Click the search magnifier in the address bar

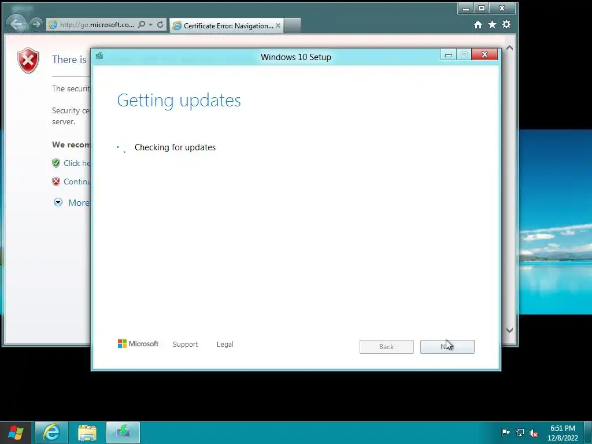141,24
